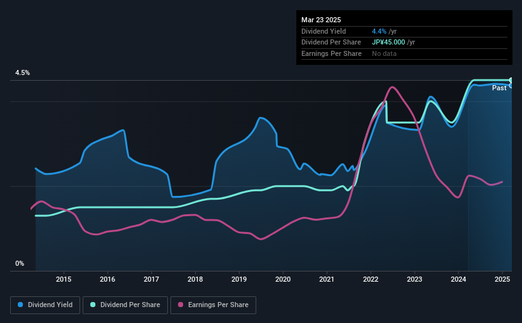Click the teal Dividend Per Share legend dot

point(93,305)
